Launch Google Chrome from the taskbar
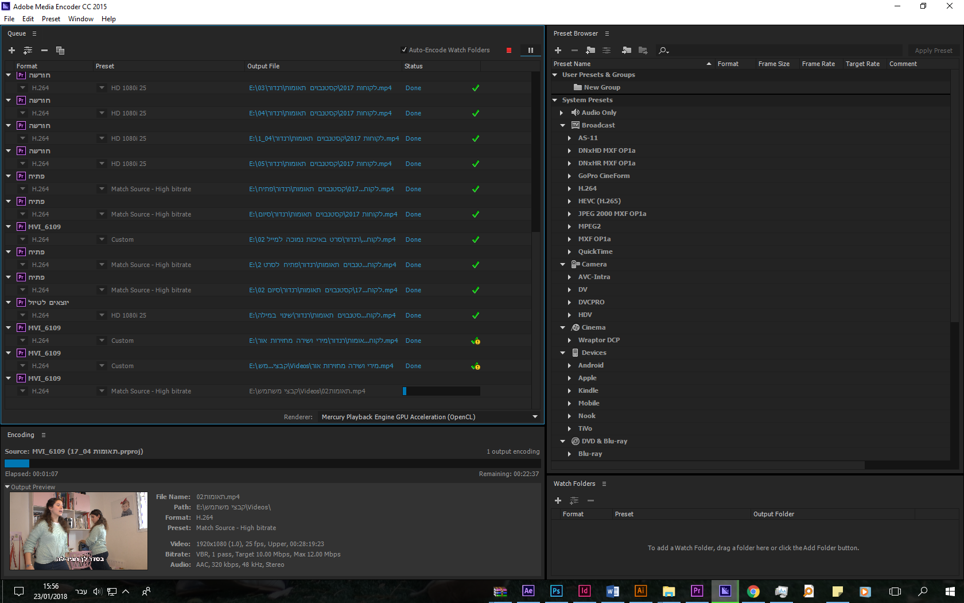964x603 pixels. tap(753, 591)
